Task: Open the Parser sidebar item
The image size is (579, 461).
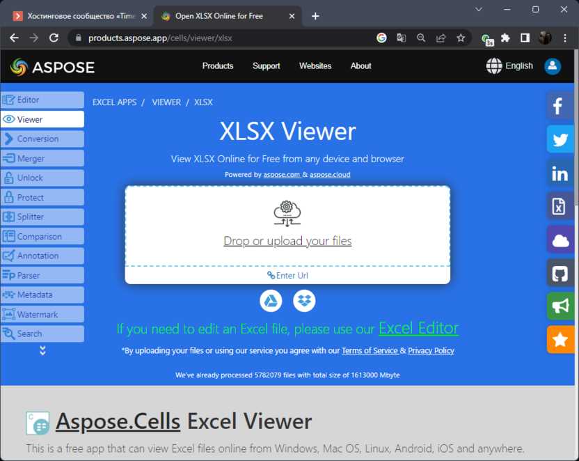Action: [x=42, y=276]
